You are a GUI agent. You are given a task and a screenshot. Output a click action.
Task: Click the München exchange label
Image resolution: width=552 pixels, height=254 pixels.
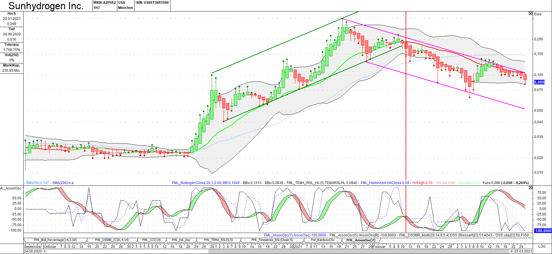[x=126, y=8]
